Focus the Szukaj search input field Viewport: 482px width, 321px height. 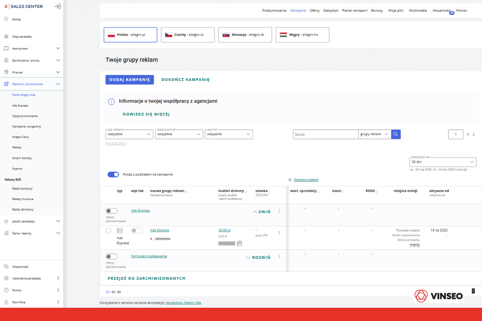tap(325, 134)
